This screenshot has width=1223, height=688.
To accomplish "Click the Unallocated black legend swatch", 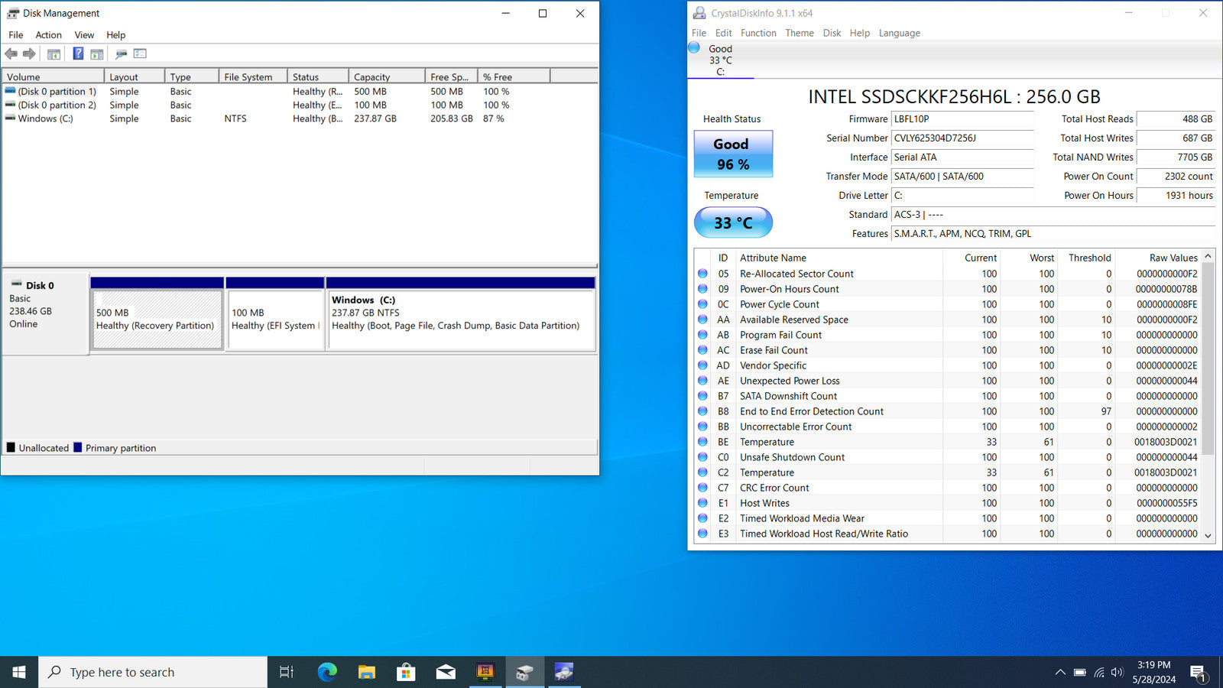I will click(11, 447).
